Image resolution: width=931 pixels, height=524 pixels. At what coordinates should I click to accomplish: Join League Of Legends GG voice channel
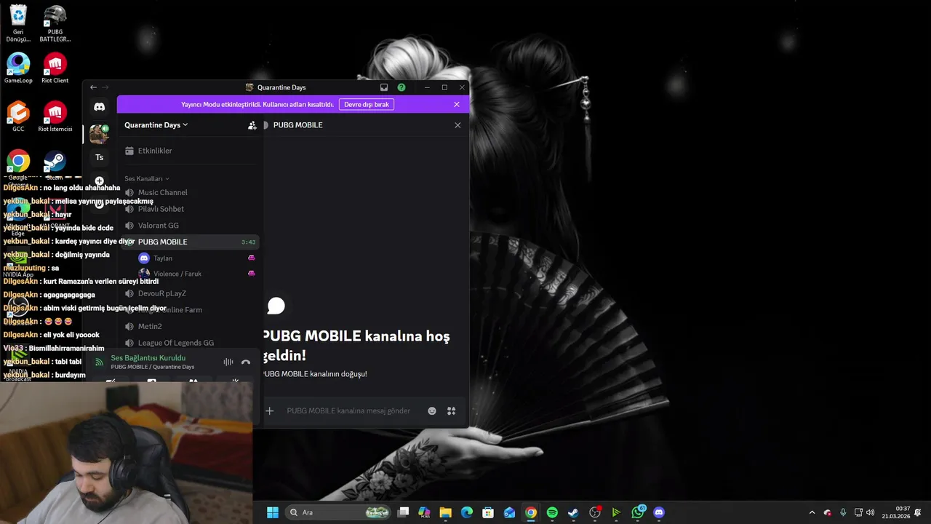[188, 343]
